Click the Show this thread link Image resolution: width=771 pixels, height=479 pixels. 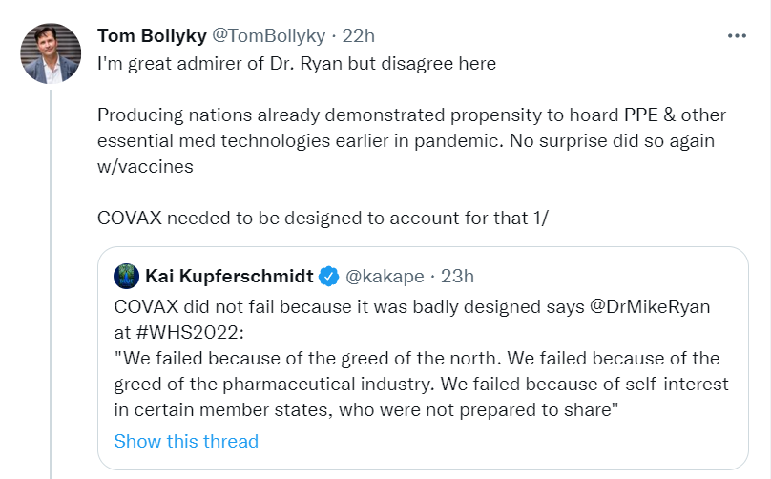186,441
